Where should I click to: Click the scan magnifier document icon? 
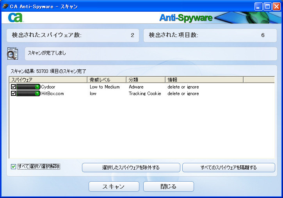click(12, 53)
